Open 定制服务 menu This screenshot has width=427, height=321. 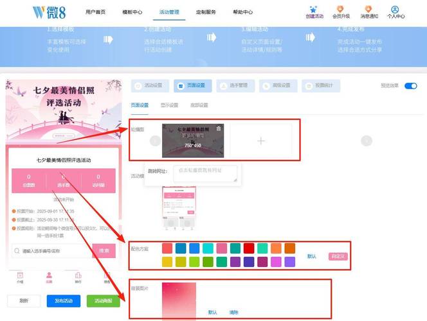206,12
